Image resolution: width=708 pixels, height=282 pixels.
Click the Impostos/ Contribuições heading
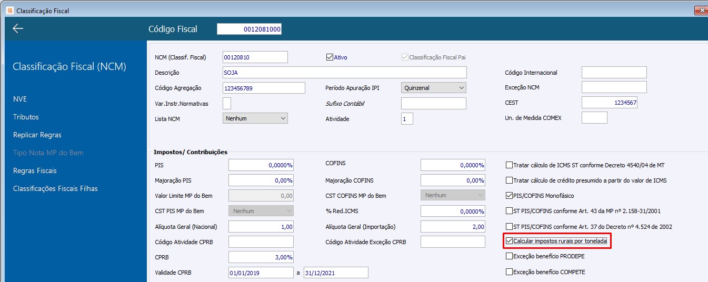tap(191, 152)
